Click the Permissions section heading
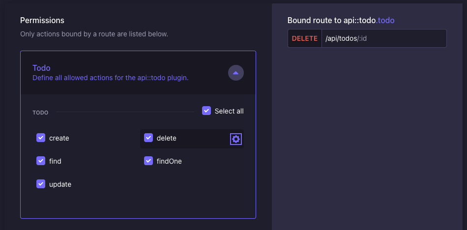467x230 pixels. tap(42, 20)
